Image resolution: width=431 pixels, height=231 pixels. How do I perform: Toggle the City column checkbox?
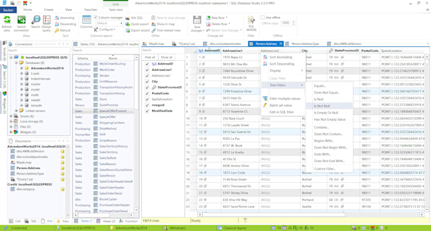pyautogui.click(x=147, y=82)
